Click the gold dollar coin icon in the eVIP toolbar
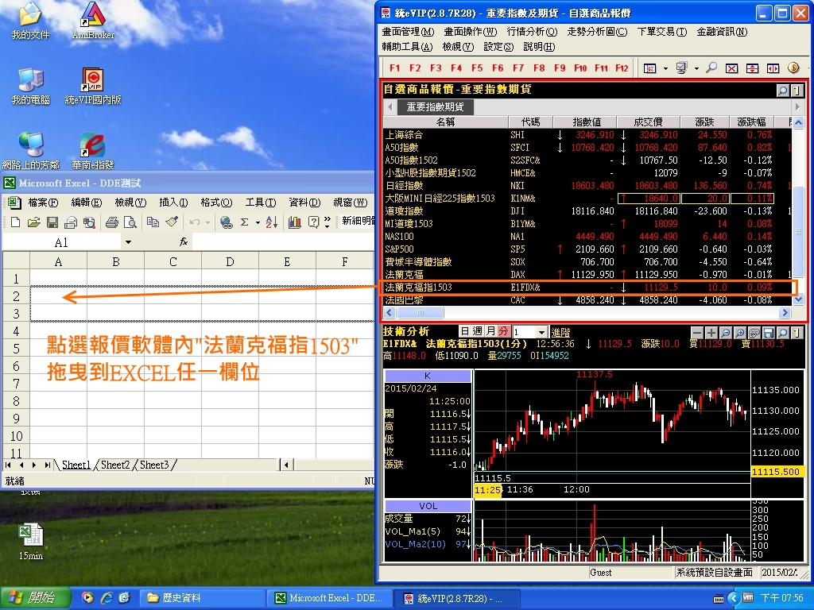Image resolution: width=814 pixels, height=610 pixels. tap(793, 68)
